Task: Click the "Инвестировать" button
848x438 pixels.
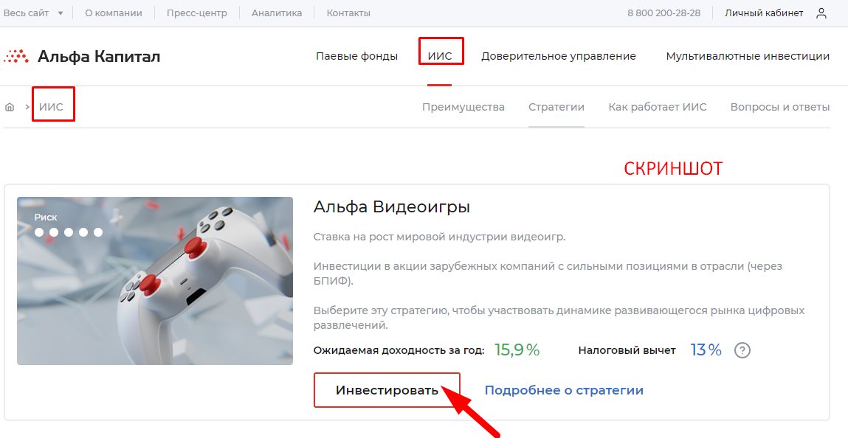Action: point(387,390)
